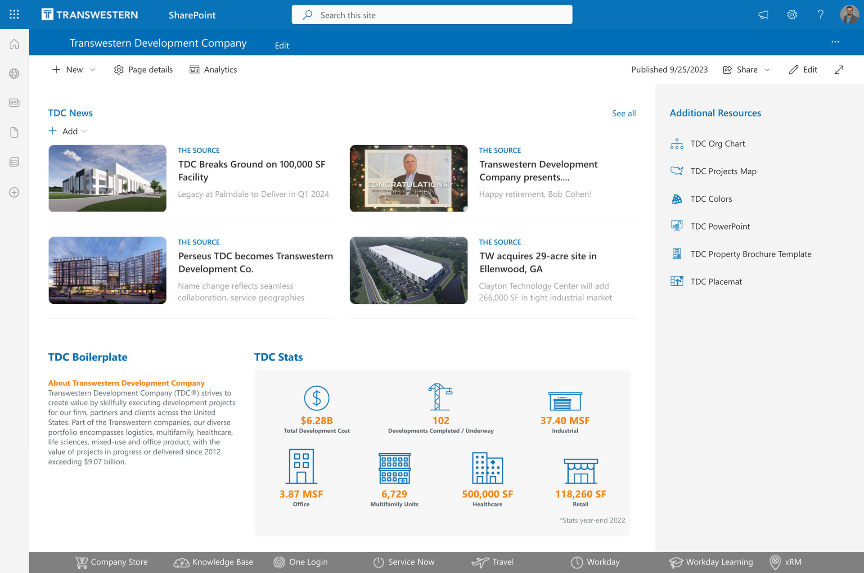Image resolution: width=864 pixels, height=573 pixels.
Task: Open Knowledge Base footer link
Action: (223, 562)
